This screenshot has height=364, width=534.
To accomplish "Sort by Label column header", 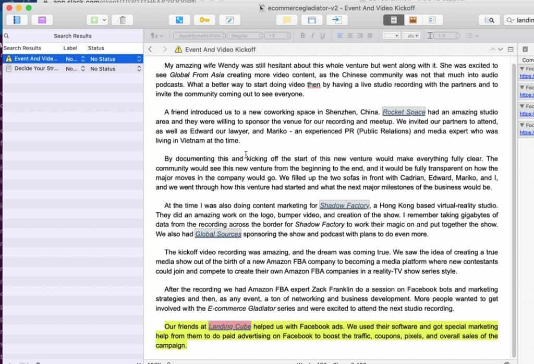I will click(x=70, y=48).
